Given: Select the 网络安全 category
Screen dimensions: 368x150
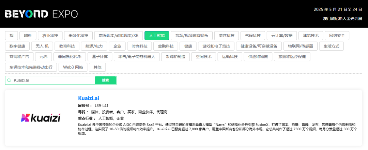Looking at the screenshot, I should click(x=337, y=36).
